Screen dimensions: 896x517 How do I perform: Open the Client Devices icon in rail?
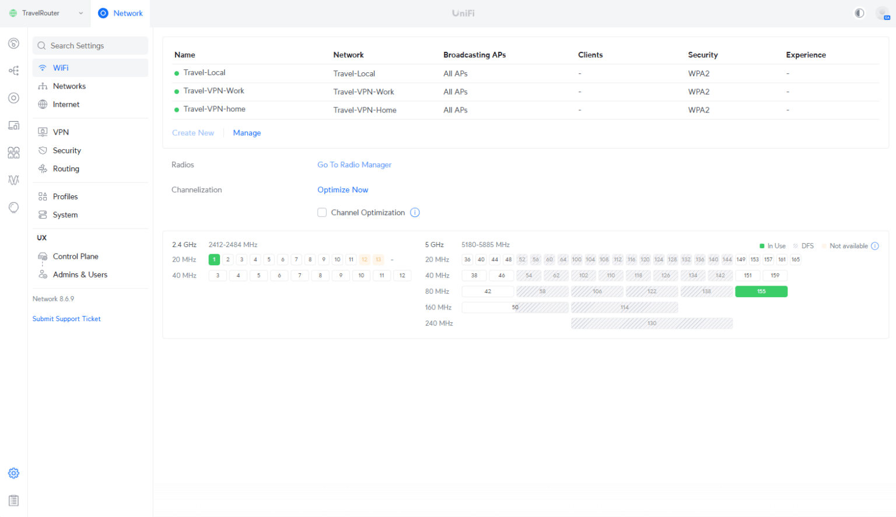click(13, 125)
